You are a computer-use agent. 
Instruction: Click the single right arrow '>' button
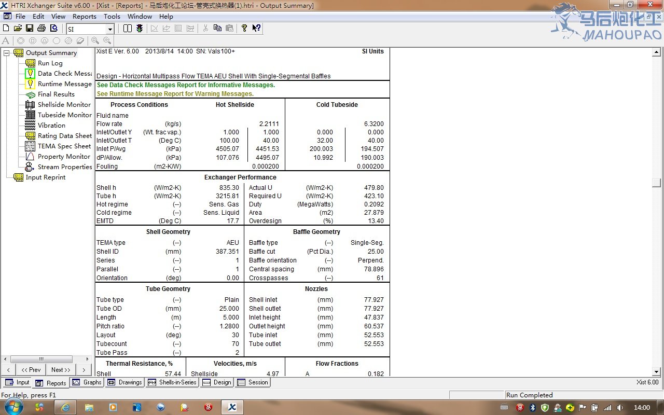[83, 370]
